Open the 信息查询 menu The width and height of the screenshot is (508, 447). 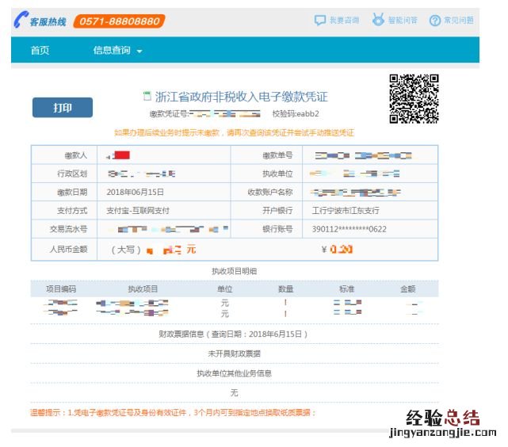pos(112,51)
